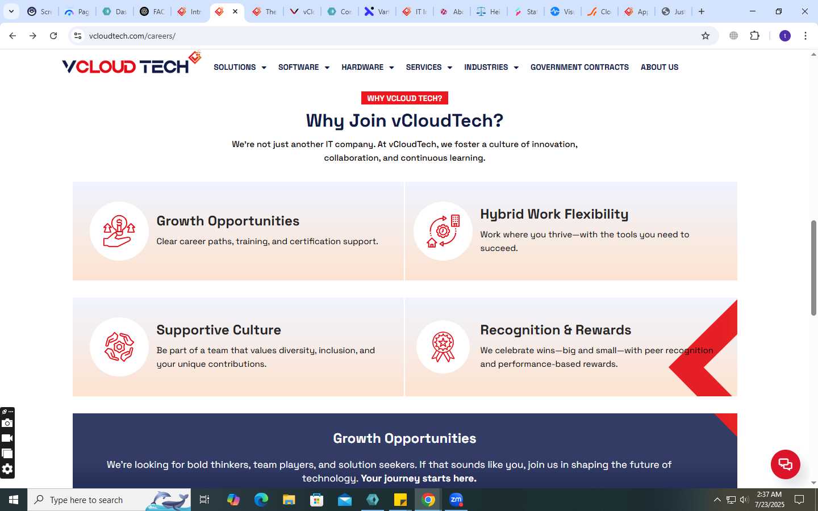The image size is (818, 511).
Task: Click the page vertical scrollbar thumb
Action: 813,267
